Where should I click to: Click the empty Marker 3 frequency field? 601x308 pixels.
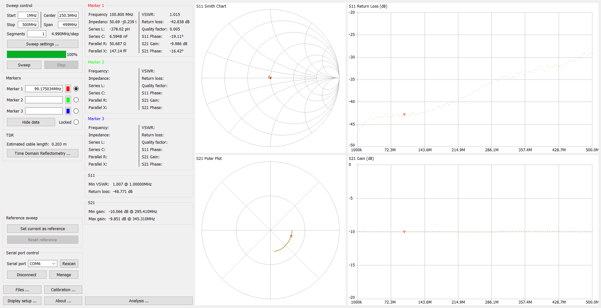(x=44, y=111)
